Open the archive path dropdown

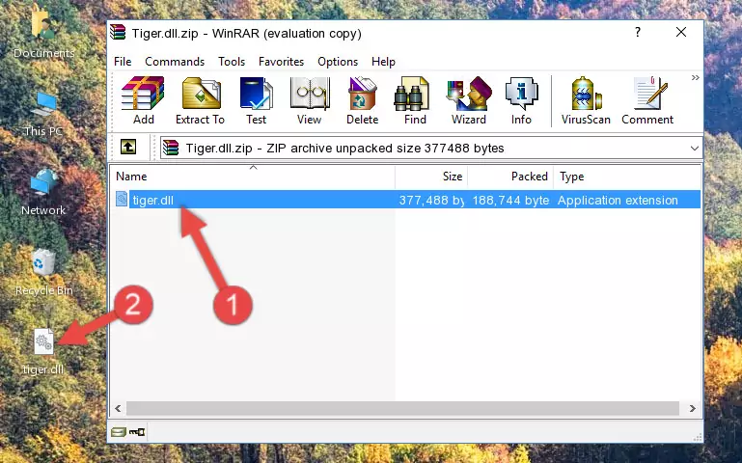click(x=694, y=148)
